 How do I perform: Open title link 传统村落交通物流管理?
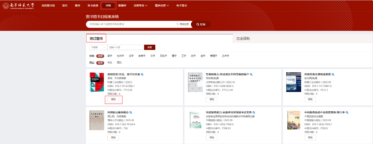(317, 74)
